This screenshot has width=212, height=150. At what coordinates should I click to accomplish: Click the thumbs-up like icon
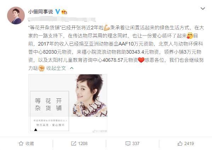(180, 143)
